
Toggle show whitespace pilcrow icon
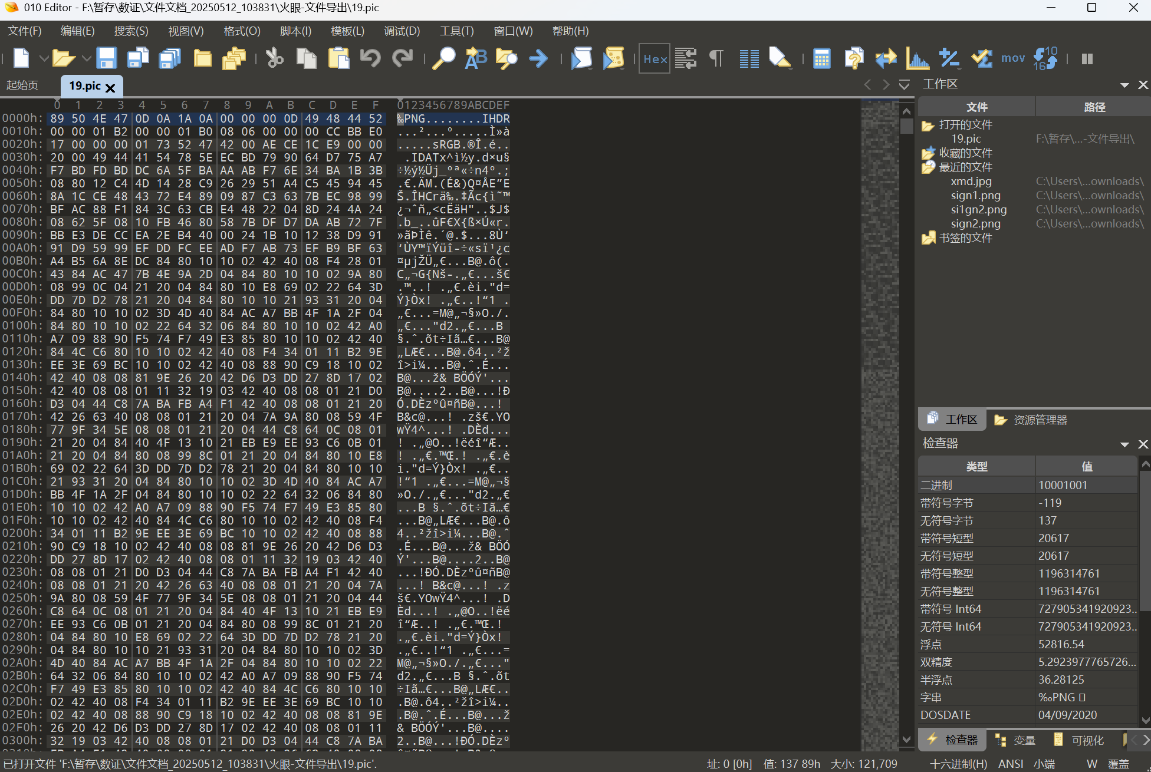(716, 58)
